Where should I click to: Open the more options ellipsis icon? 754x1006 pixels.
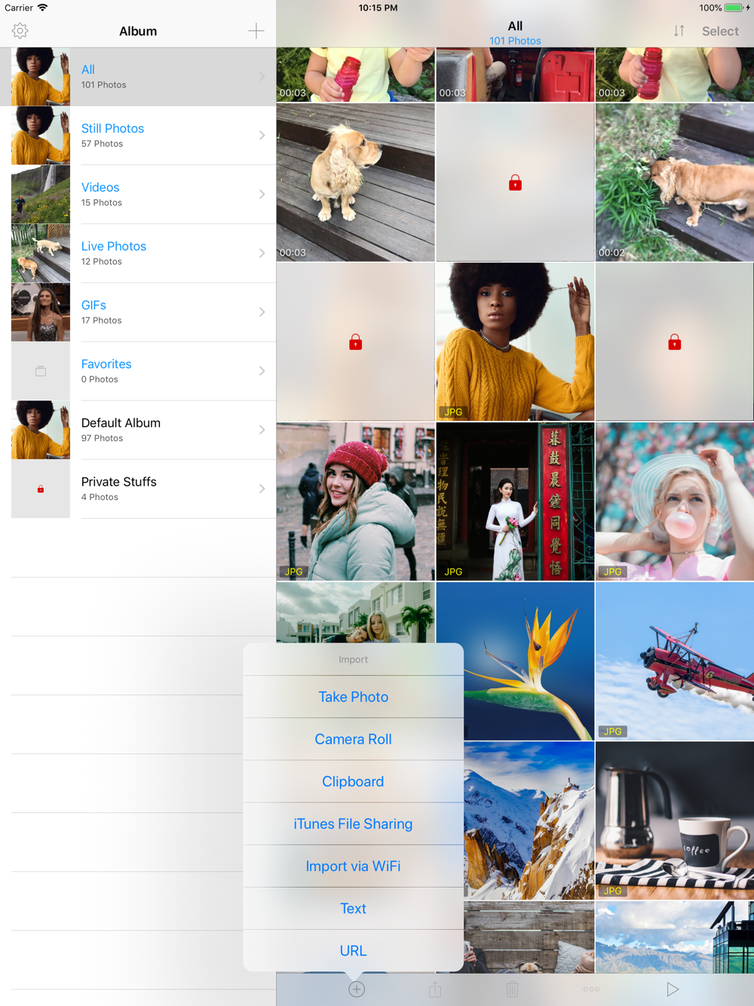(591, 989)
